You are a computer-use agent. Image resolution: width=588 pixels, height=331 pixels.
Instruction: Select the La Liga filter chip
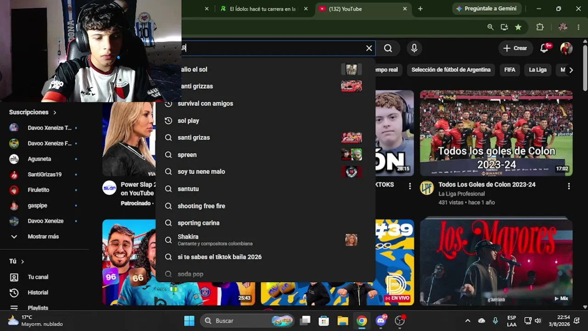[x=538, y=70]
